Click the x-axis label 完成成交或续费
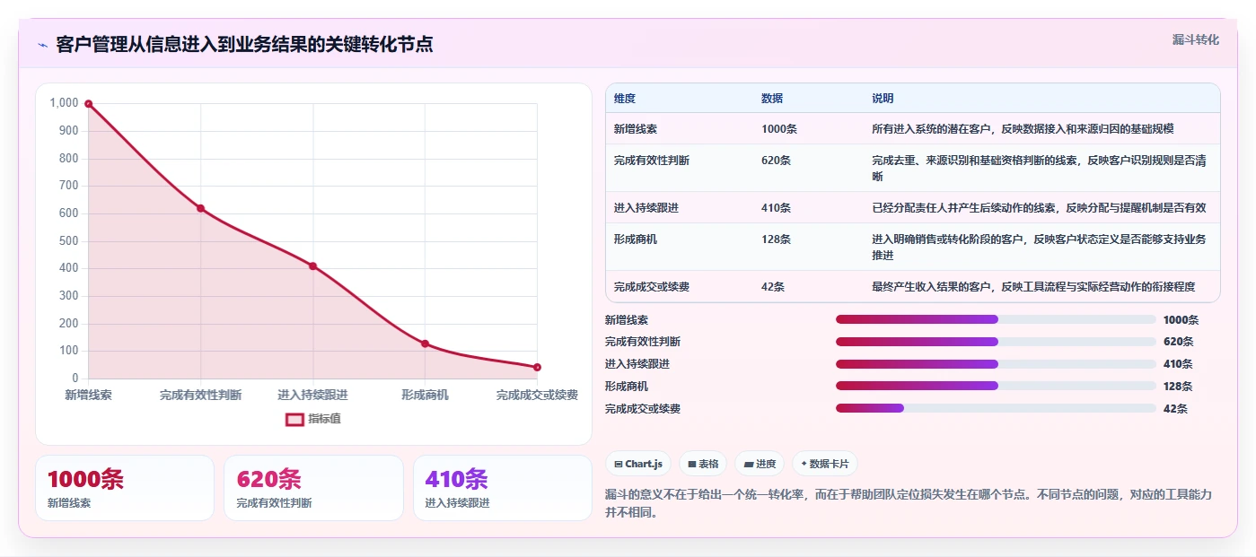 coord(537,395)
